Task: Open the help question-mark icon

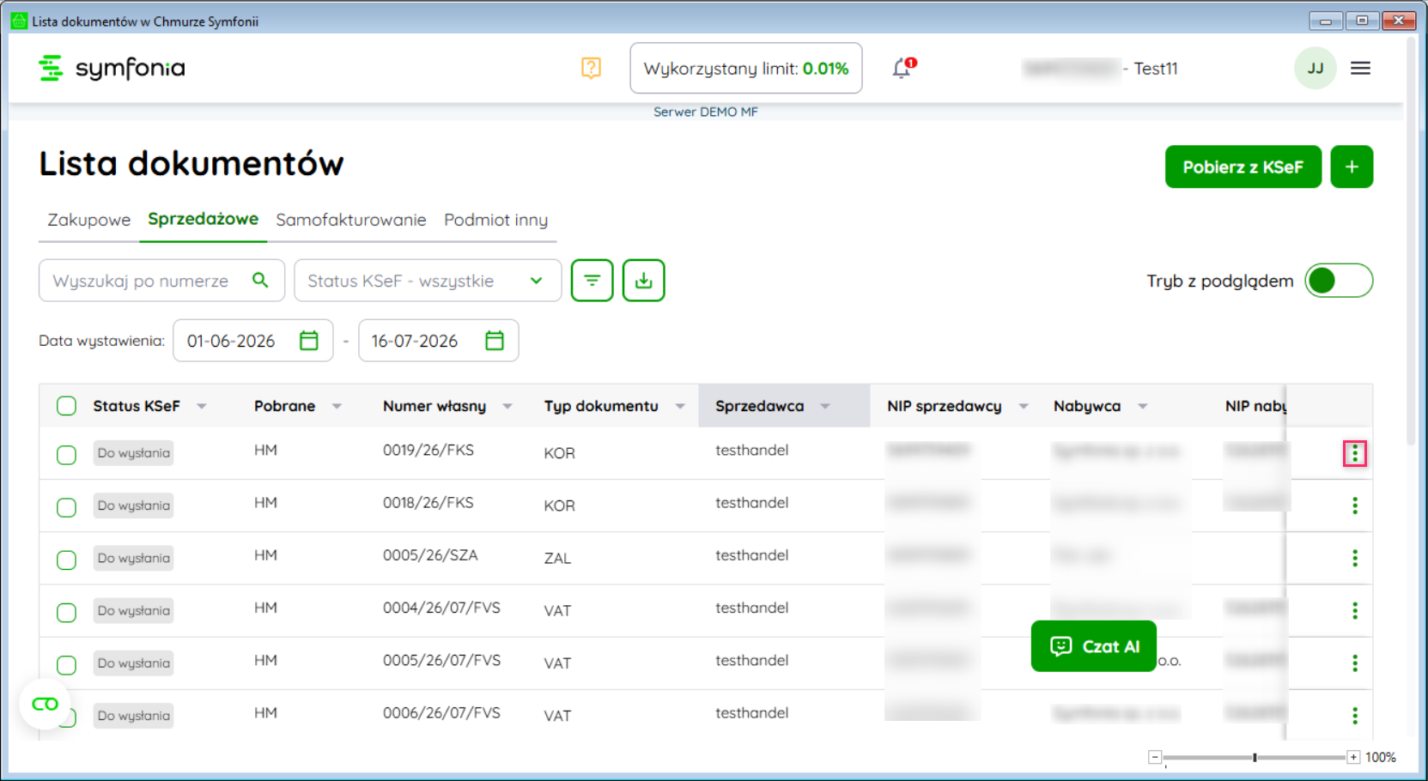Action: coord(591,68)
